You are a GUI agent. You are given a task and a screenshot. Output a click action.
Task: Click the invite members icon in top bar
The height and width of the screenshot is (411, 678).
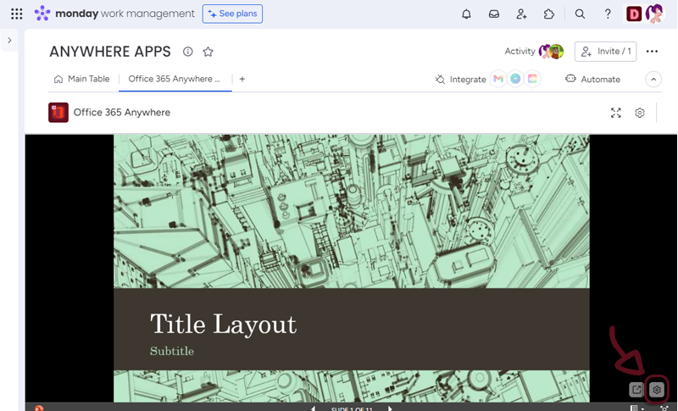pyautogui.click(x=521, y=14)
